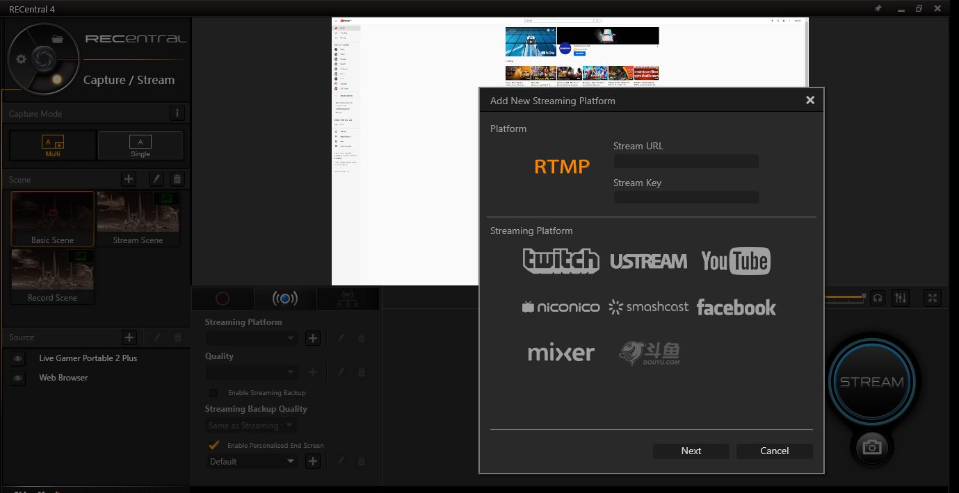Take a snapshot with the camera icon
Image resolution: width=959 pixels, height=493 pixels.
pyautogui.click(x=871, y=446)
